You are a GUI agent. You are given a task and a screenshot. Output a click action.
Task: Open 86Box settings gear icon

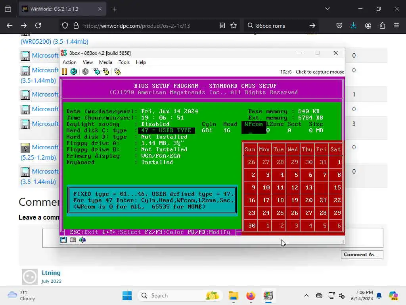click(117, 71)
